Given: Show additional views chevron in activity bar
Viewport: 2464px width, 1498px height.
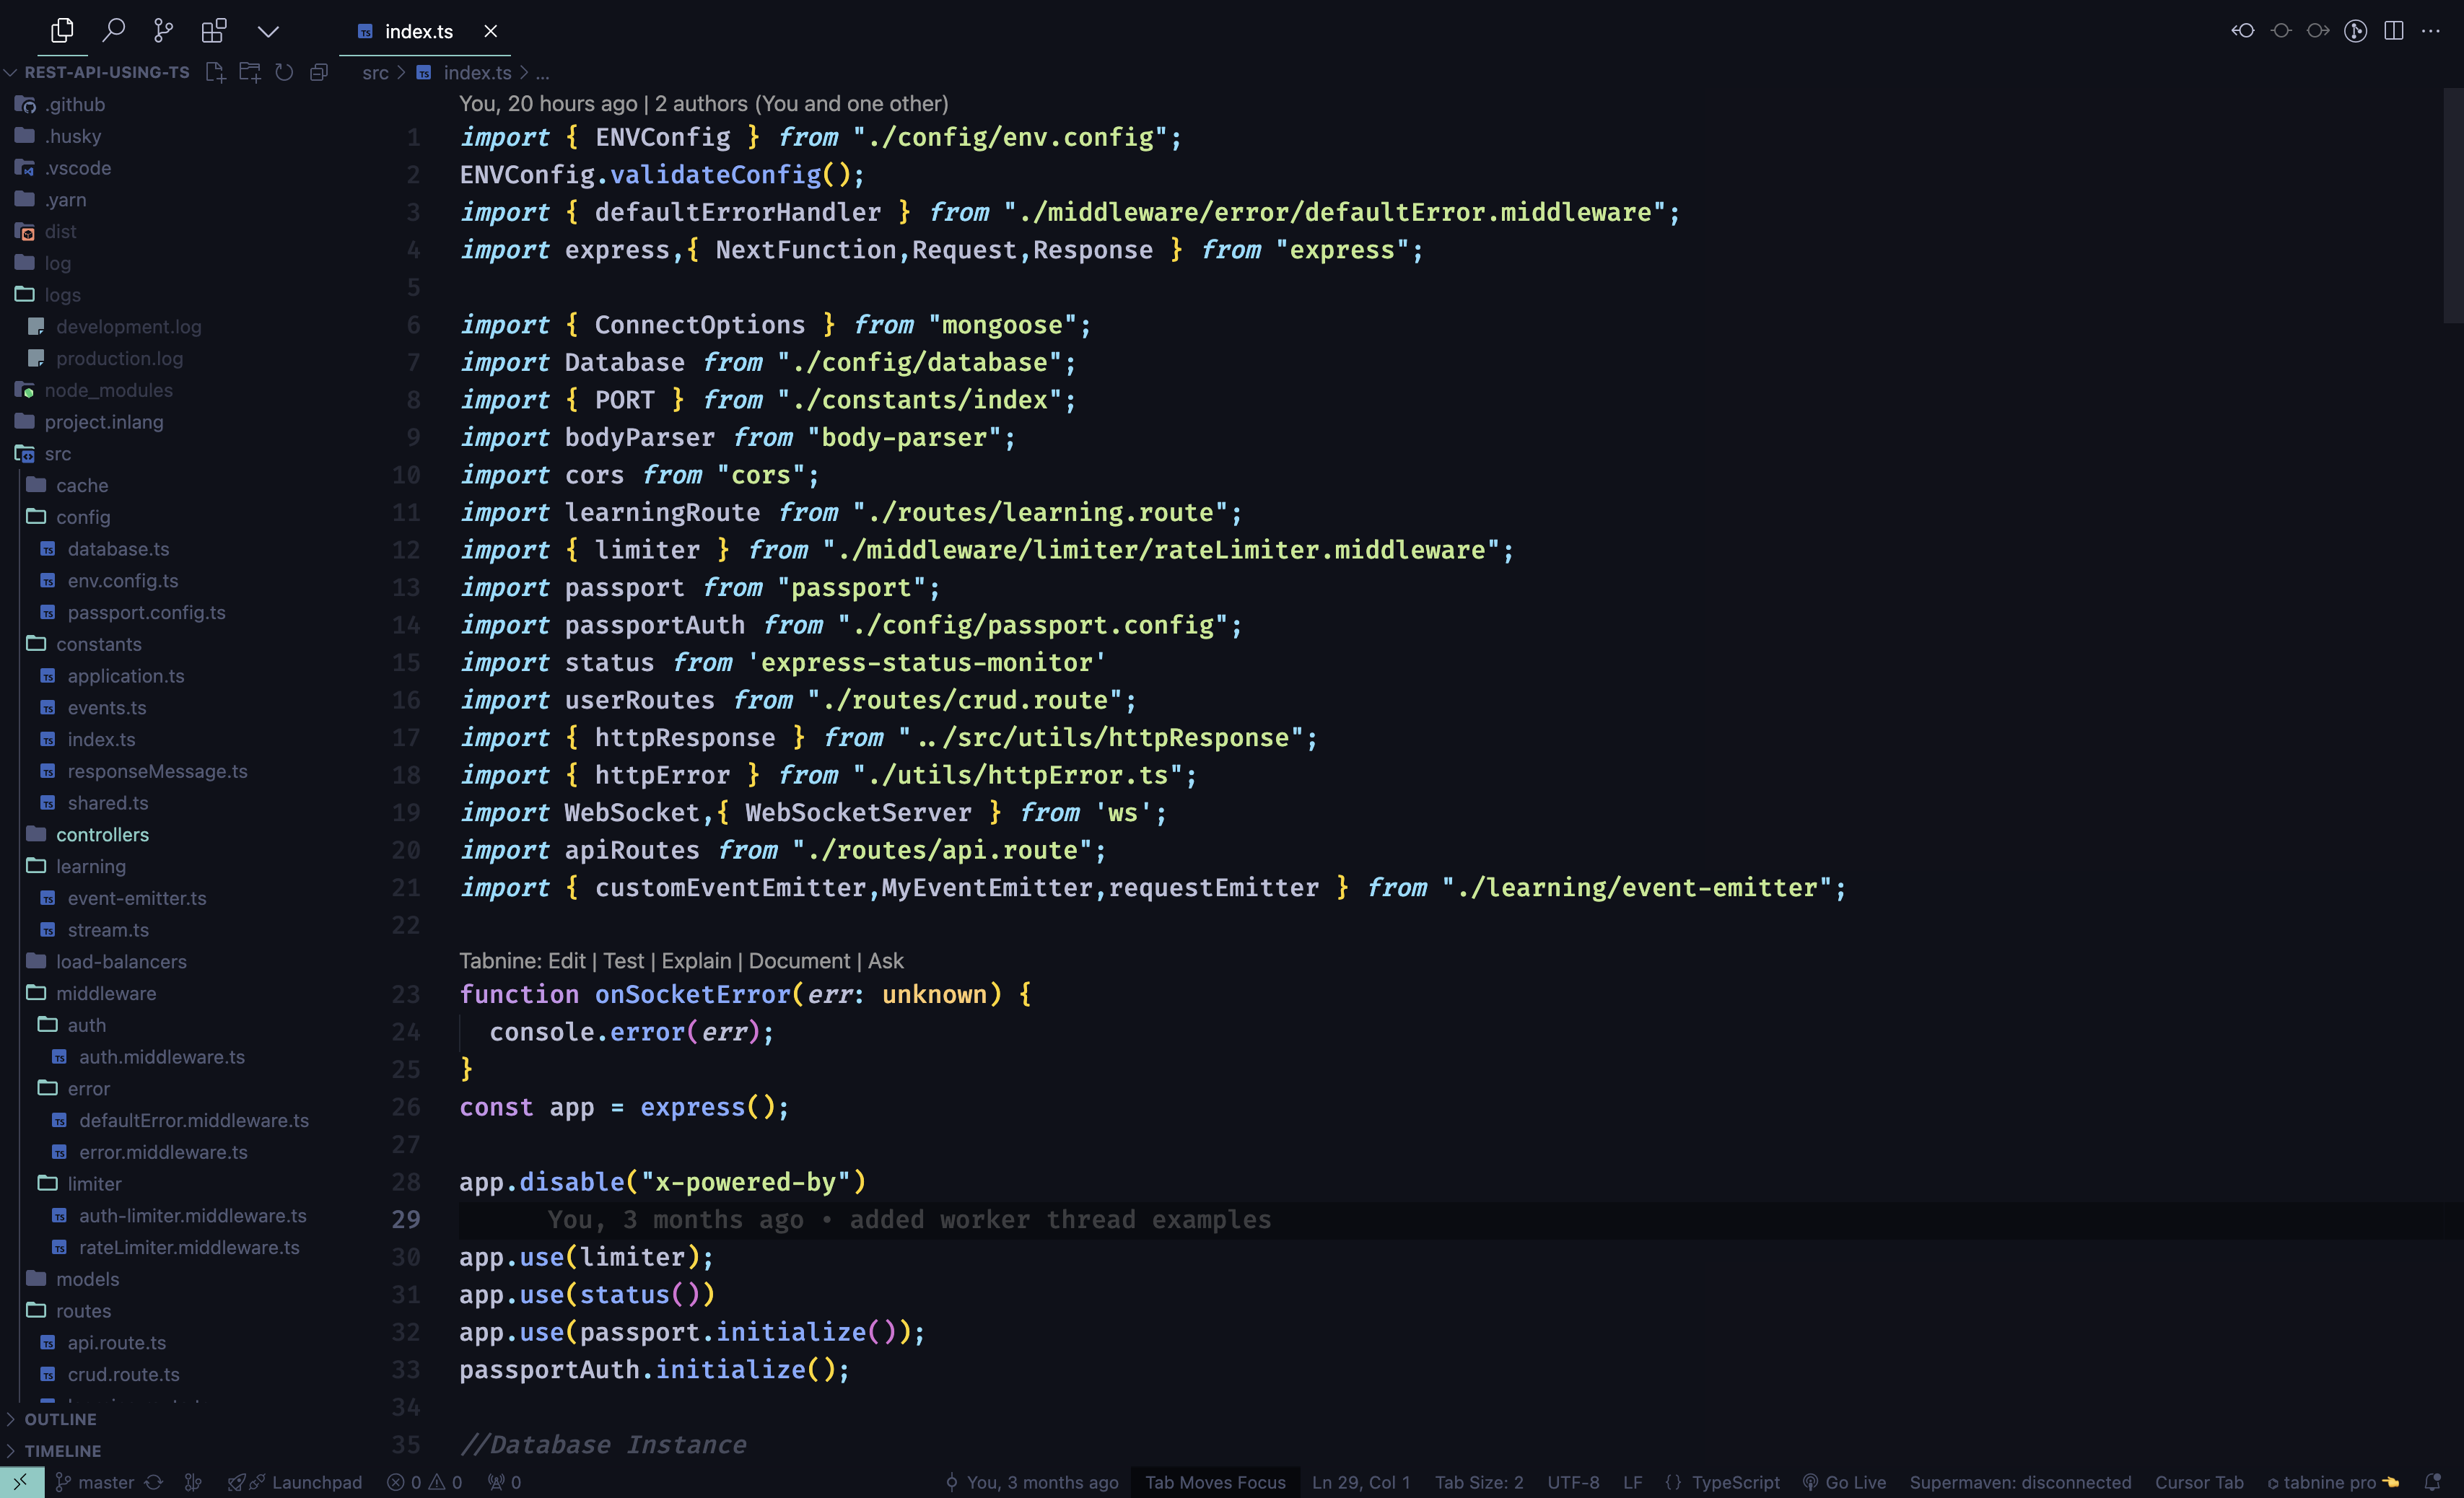Looking at the screenshot, I should [x=268, y=32].
